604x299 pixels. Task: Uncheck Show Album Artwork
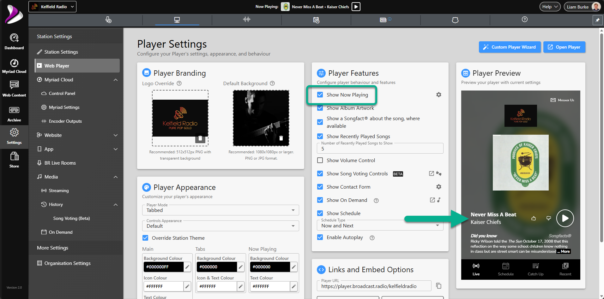(320, 108)
